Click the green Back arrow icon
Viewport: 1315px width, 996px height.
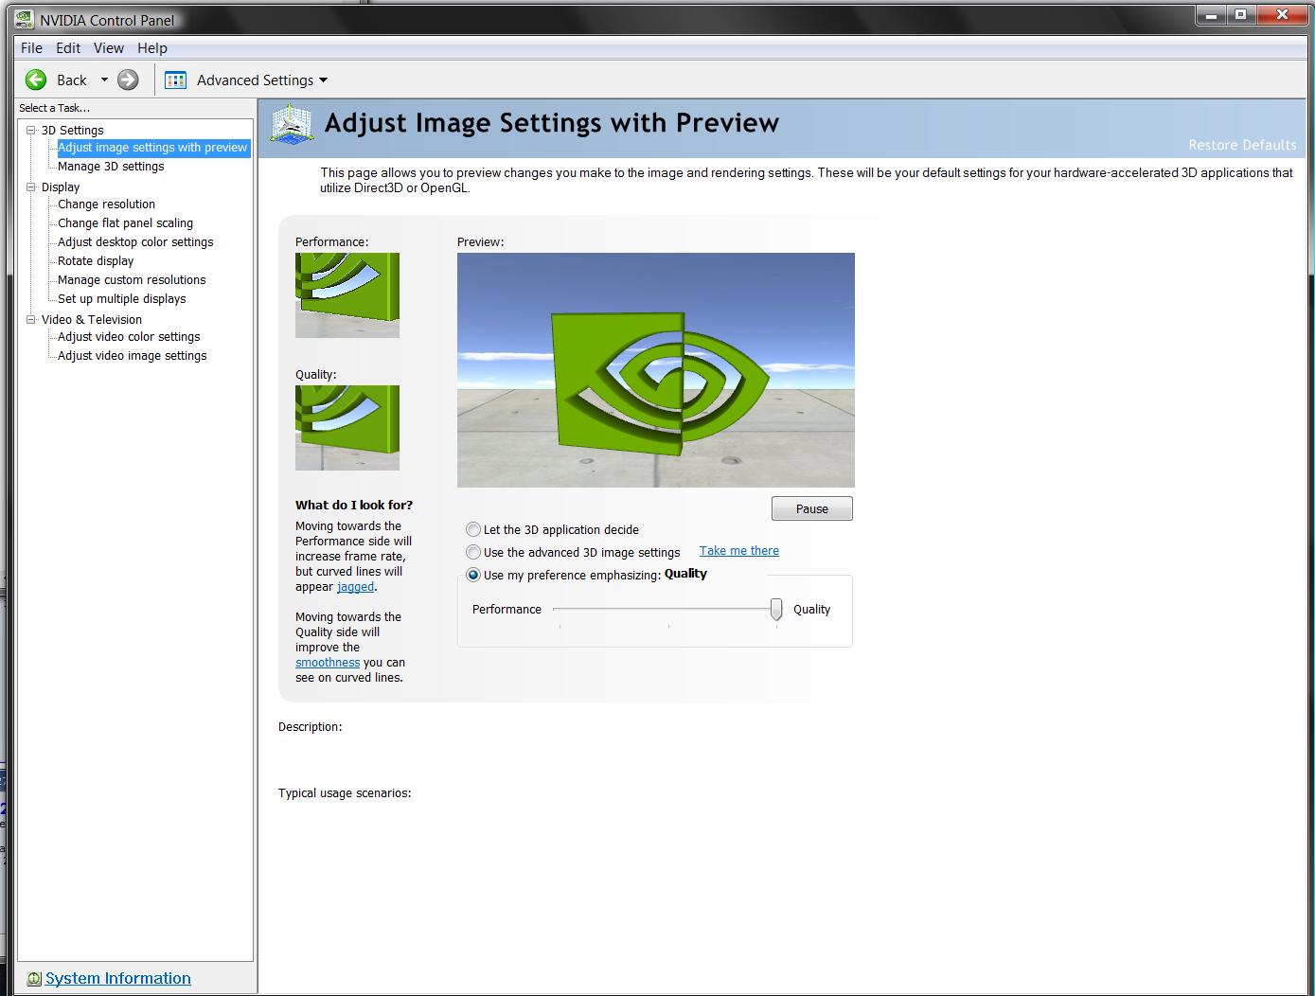click(36, 80)
